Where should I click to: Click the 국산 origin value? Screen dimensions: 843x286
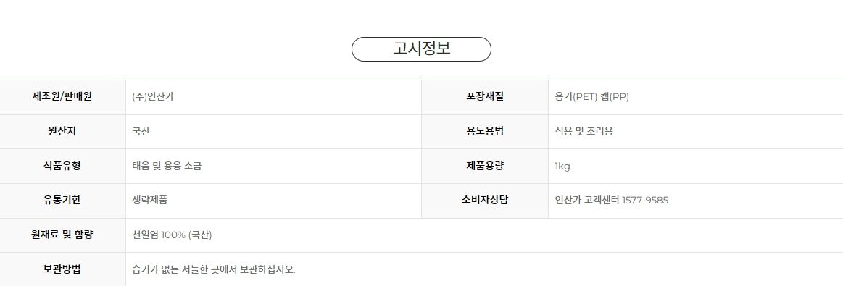[x=141, y=132]
